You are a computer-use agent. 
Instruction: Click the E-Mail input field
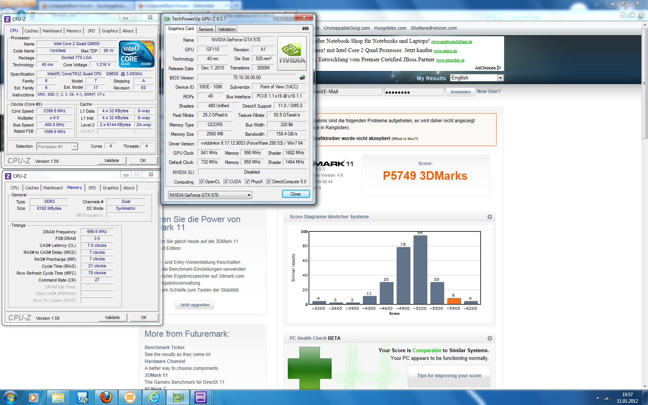pos(352,92)
